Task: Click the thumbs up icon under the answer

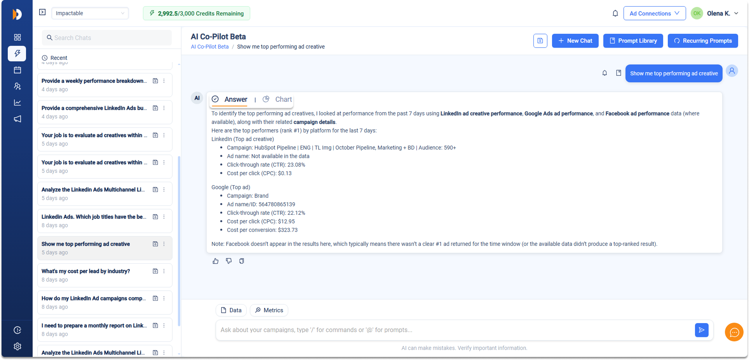Action: [216, 261]
